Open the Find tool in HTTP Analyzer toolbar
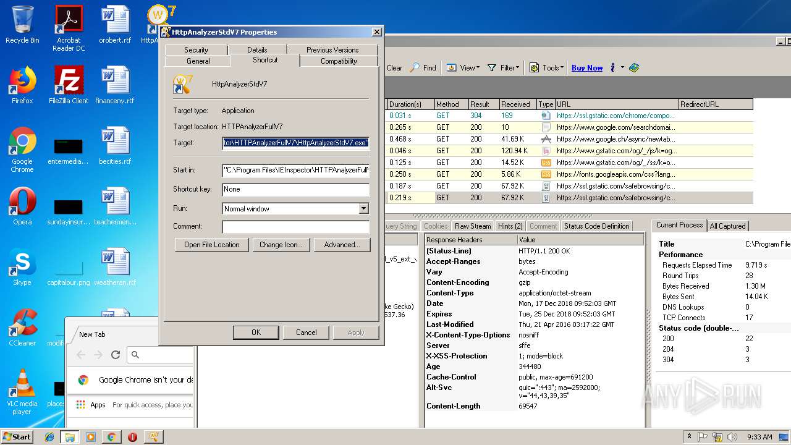Viewport: 791px width, 445px height. point(423,68)
